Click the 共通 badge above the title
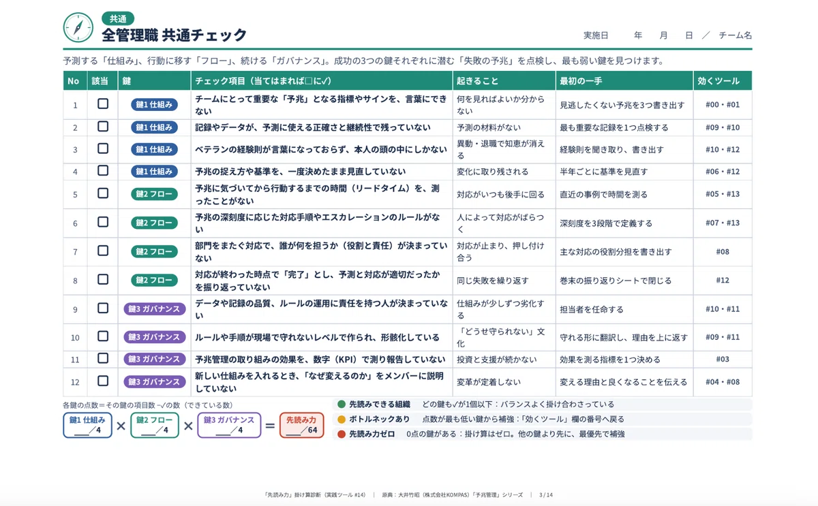818x506 pixels. 118,19
